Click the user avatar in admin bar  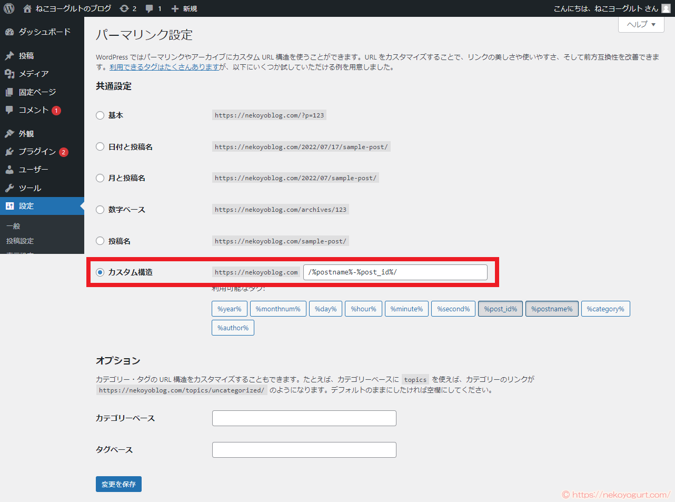(x=667, y=8)
